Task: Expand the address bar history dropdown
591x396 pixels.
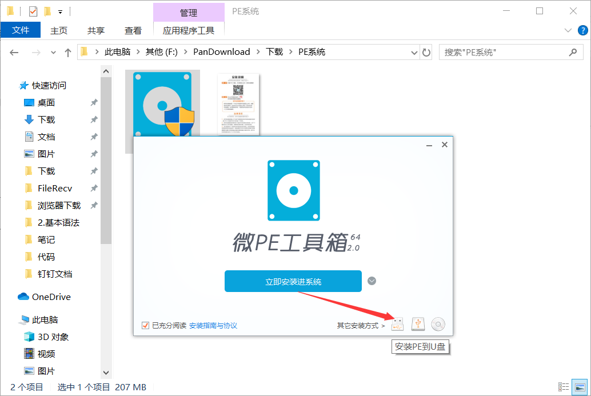Action: [x=414, y=53]
